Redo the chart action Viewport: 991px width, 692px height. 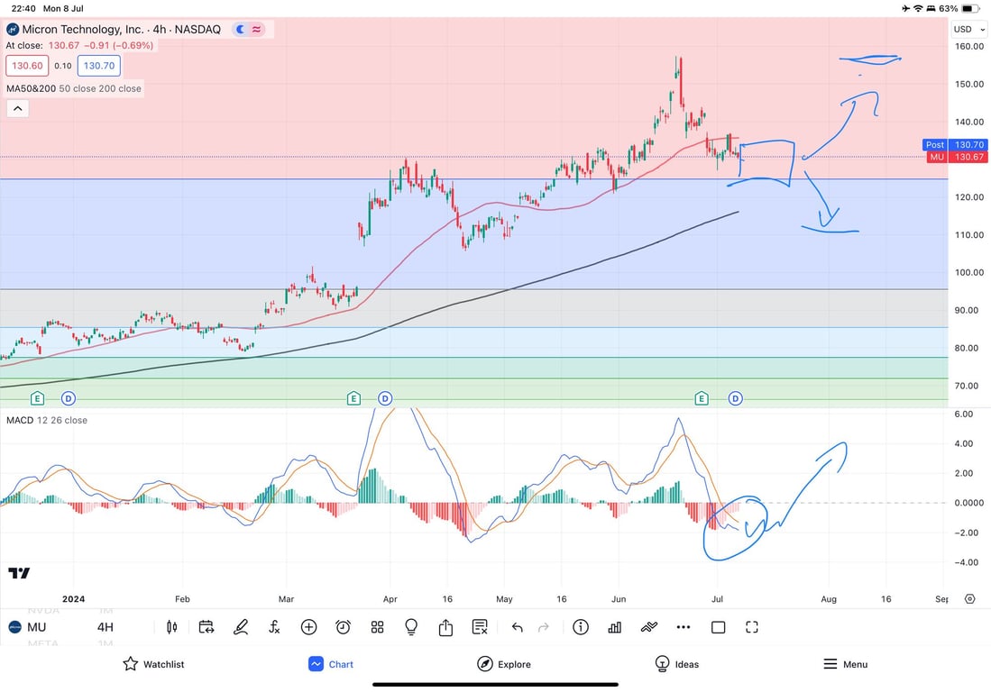click(x=544, y=627)
